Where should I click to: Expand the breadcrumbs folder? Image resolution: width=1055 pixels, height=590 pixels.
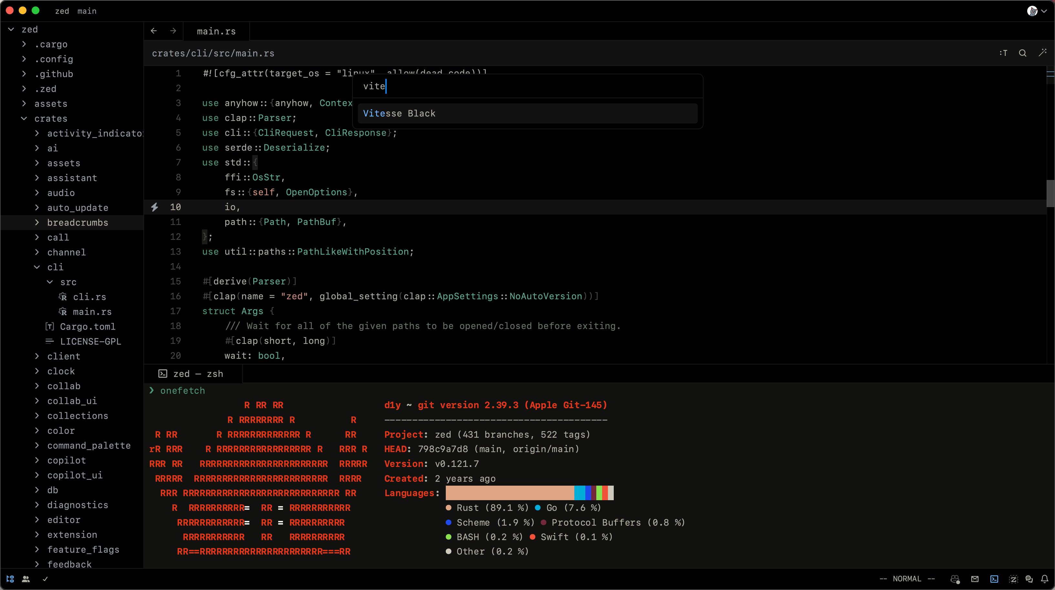[x=78, y=223]
